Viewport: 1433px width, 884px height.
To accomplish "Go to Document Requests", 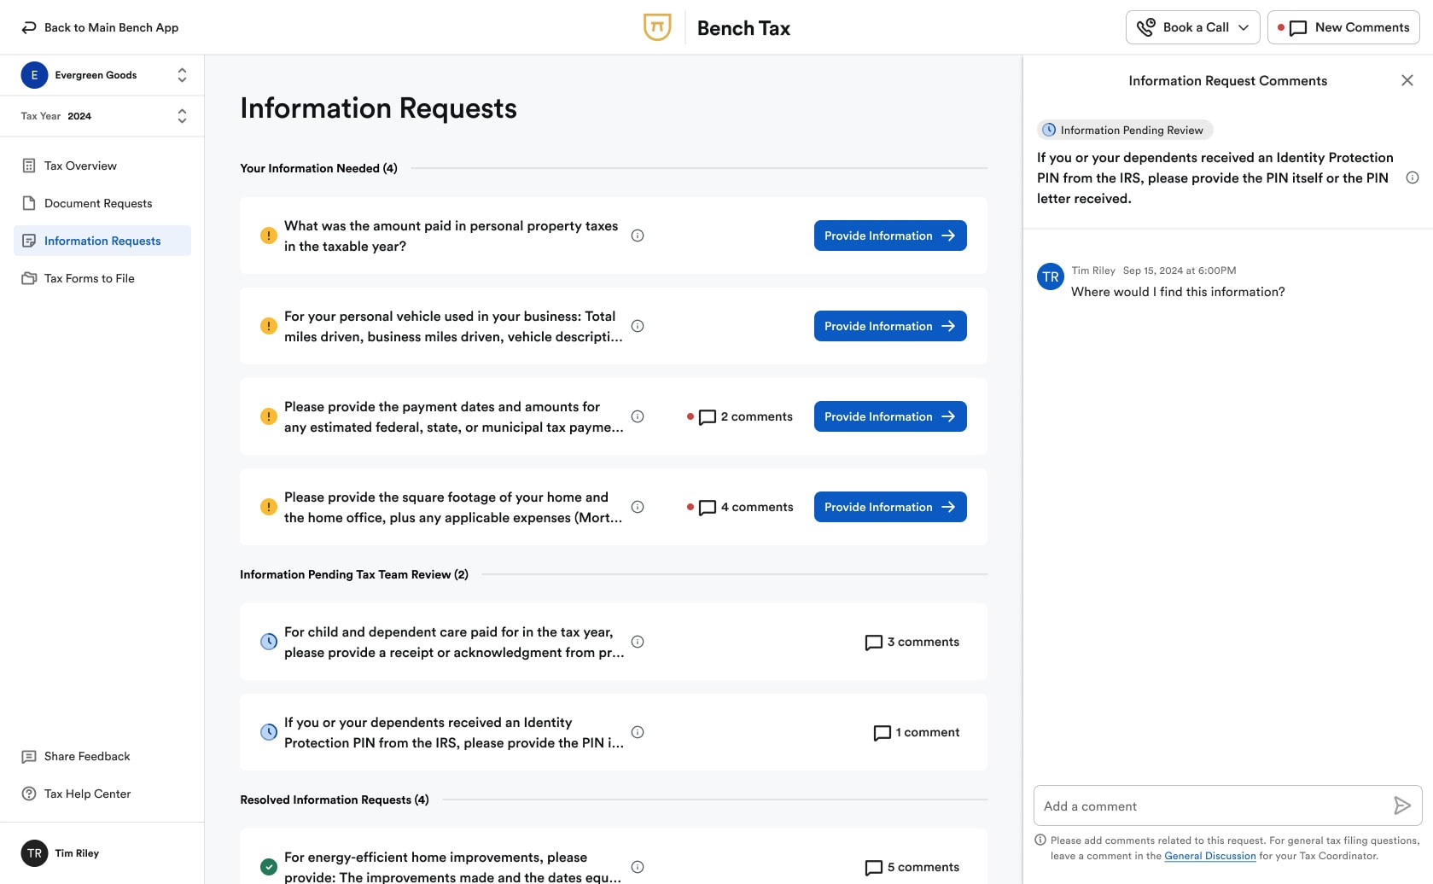I will (x=102, y=203).
